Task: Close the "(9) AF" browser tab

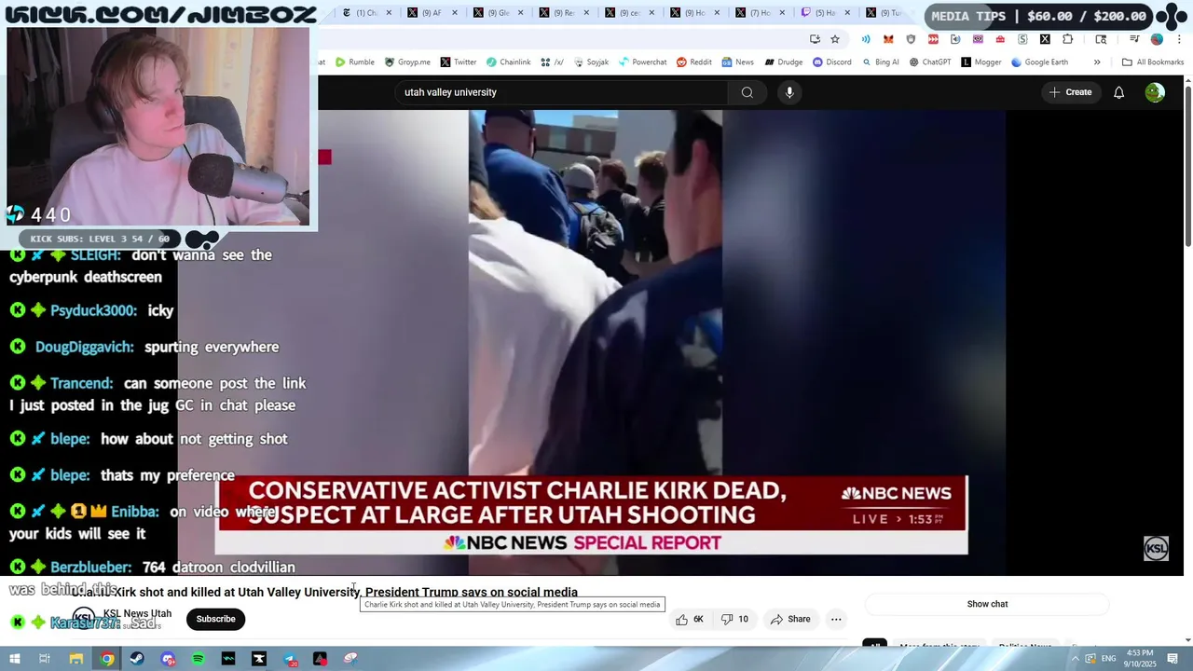Action: tap(455, 13)
